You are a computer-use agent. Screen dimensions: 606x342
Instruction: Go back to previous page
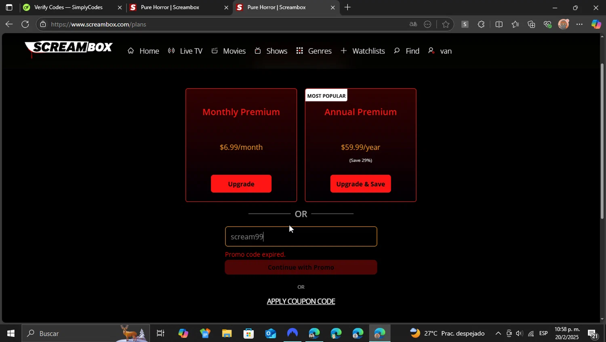9,24
